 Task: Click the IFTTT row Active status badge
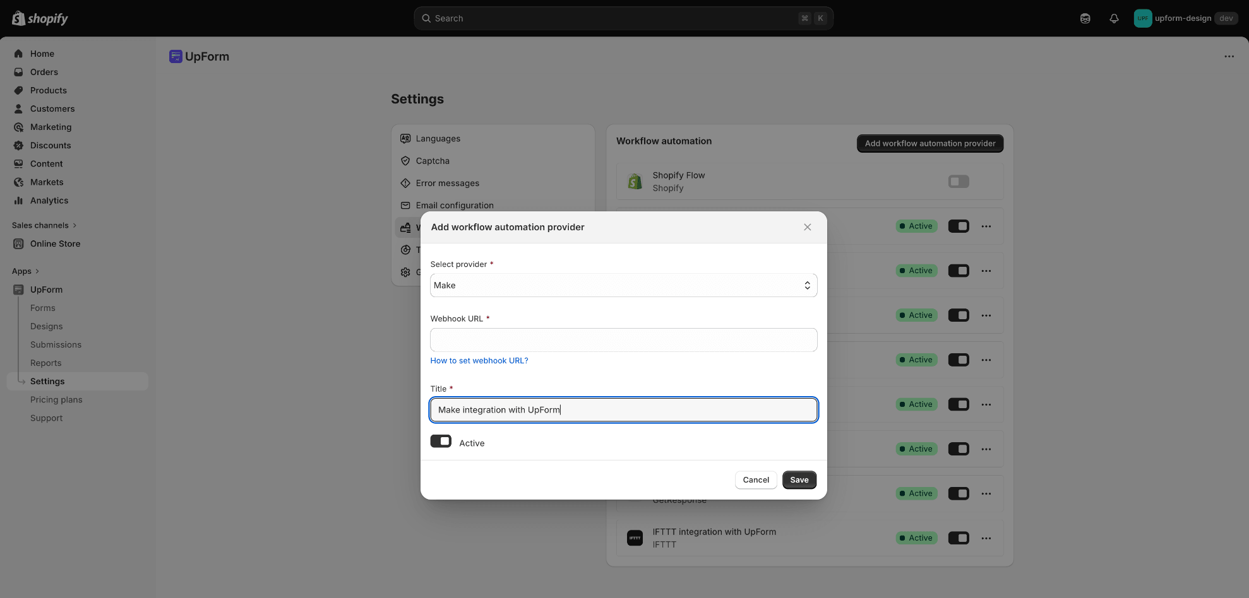pos(916,538)
